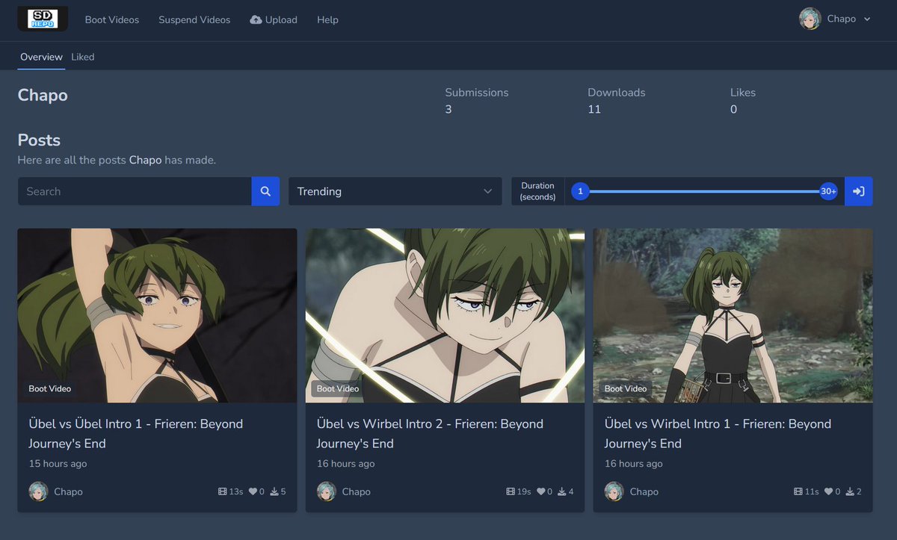The image size is (897, 540).
Task: Click Chapo author link on Übel Intro 1 card
Action: coord(68,491)
